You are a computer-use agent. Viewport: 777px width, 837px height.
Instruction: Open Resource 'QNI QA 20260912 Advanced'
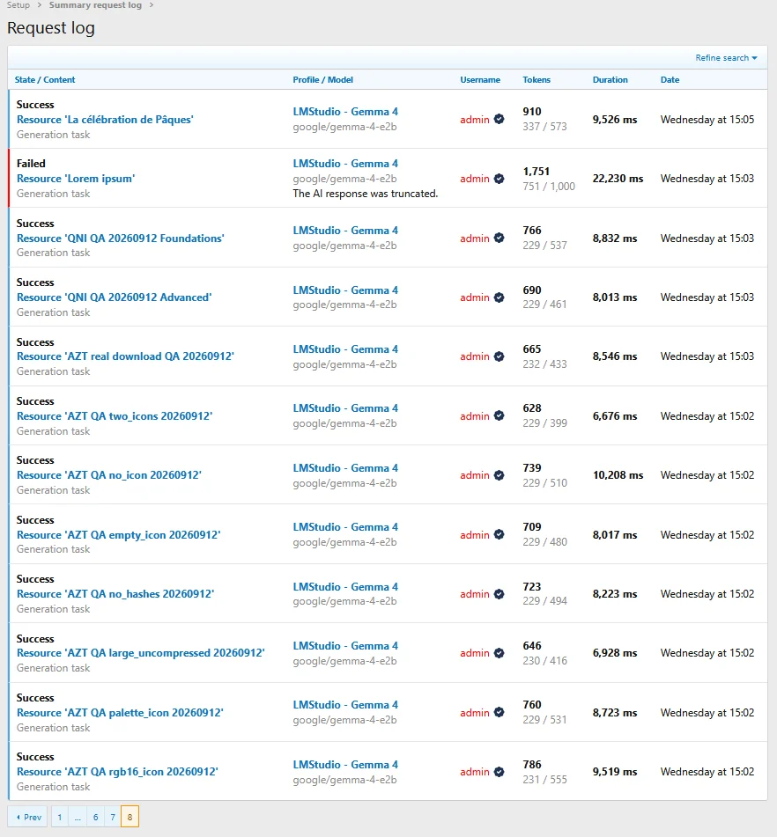click(114, 297)
